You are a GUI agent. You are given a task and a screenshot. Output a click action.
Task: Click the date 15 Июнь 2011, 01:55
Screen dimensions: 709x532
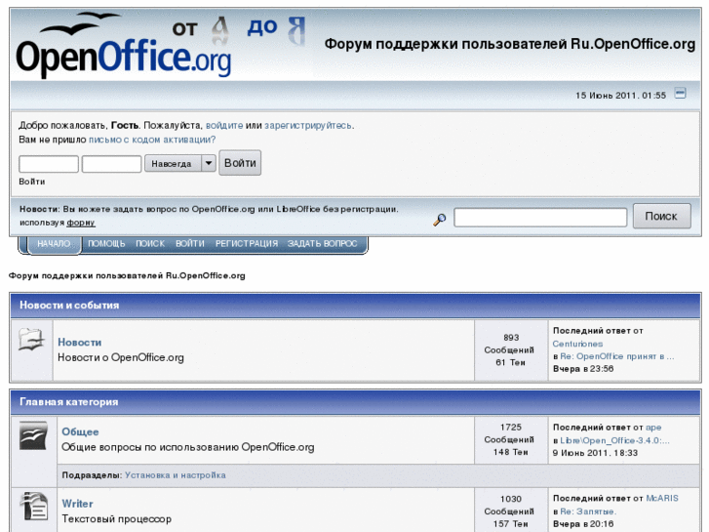point(621,96)
